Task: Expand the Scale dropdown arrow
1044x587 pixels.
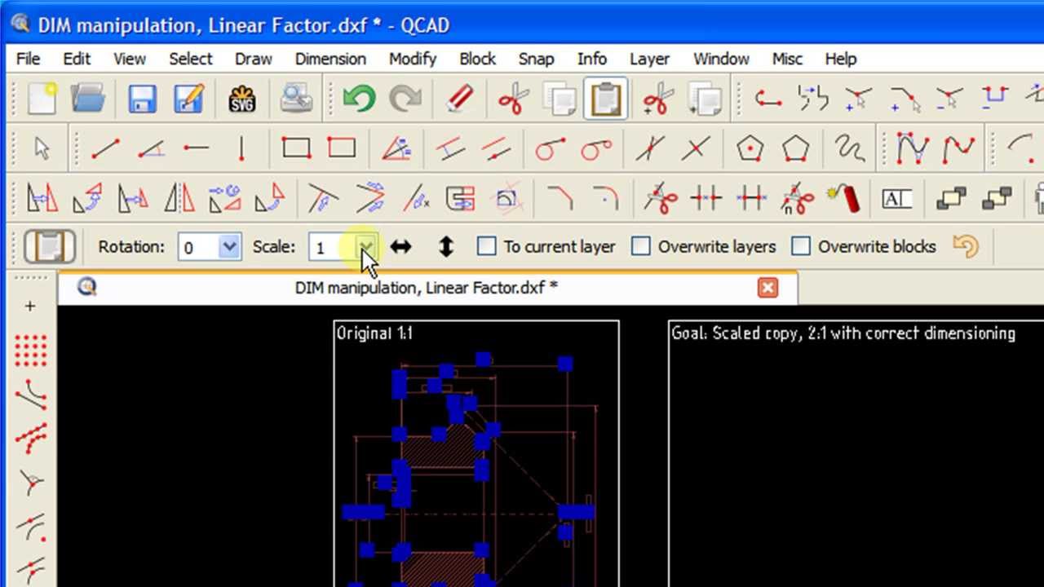Action: tap(367, 246)
